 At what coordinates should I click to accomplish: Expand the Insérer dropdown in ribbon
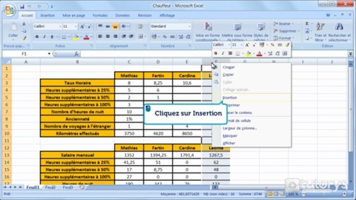coord(292,23)
